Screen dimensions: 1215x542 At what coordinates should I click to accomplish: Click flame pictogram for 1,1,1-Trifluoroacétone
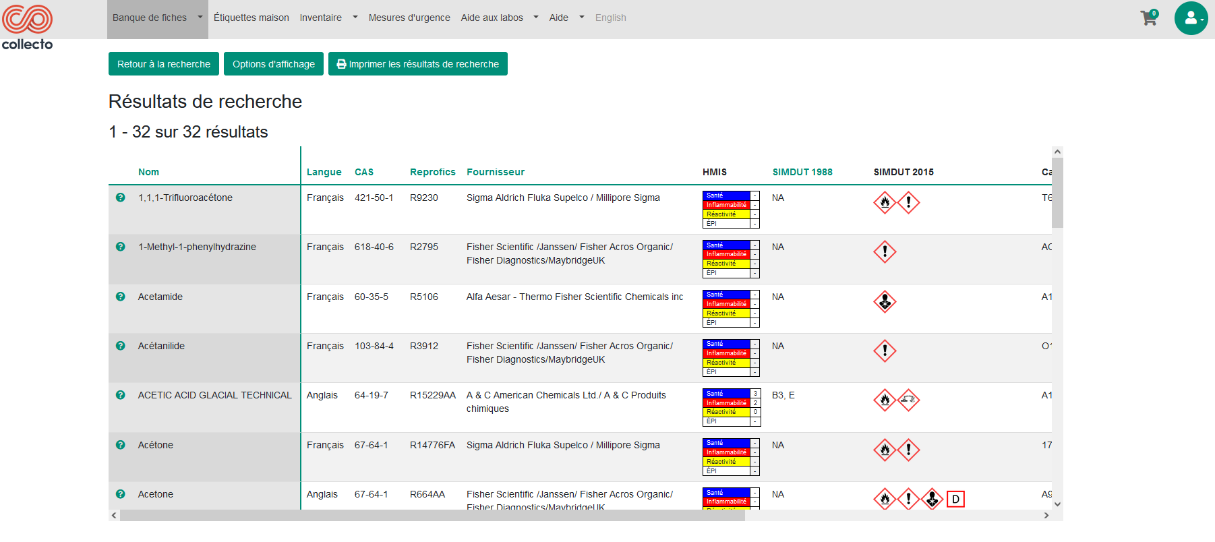click(x=885, y=202)
